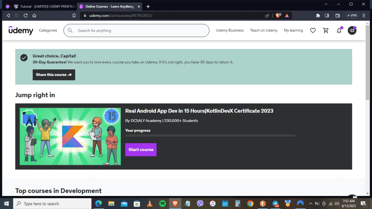Go to My learning
The image size is (372, 209).
(x=293, y=30)
